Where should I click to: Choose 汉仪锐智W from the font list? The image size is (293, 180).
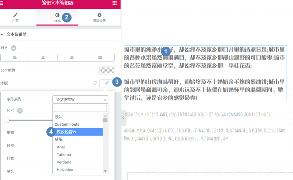click(x=78, y=132)
